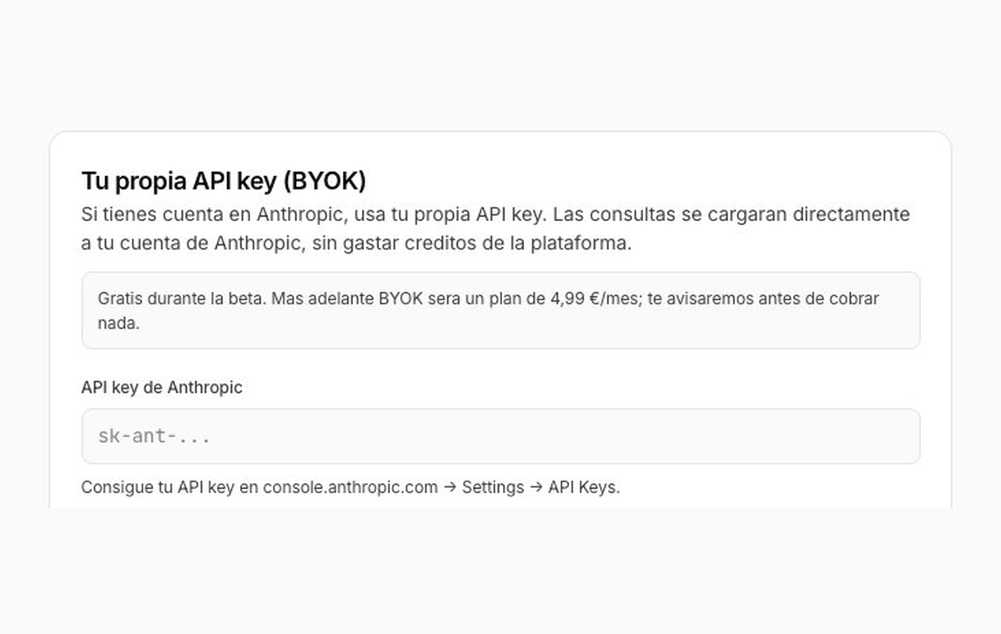Click the "Consigue tu API key en console.anthropic.com" hint
Screen dimensions: 1001x634
pyautogui.click(x=350, y=487)
